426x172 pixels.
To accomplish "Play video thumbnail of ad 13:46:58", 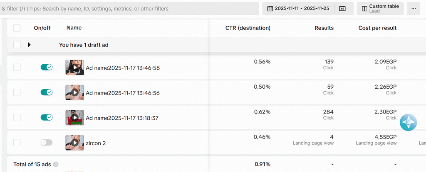I will tap(74, 68).
